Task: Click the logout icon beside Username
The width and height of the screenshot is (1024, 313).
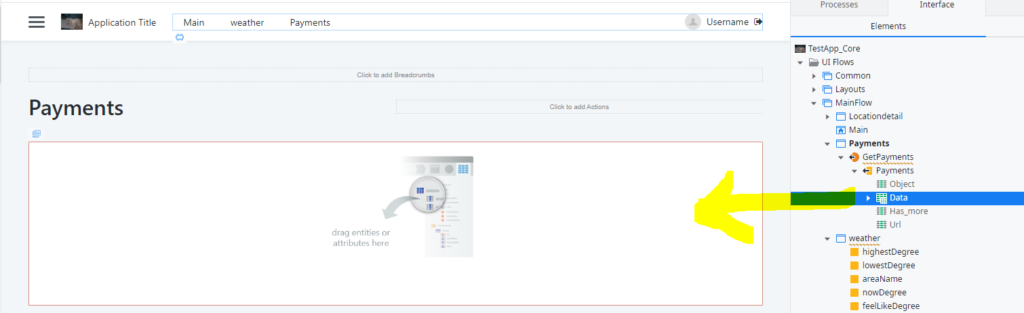Action: pos(758,22)
